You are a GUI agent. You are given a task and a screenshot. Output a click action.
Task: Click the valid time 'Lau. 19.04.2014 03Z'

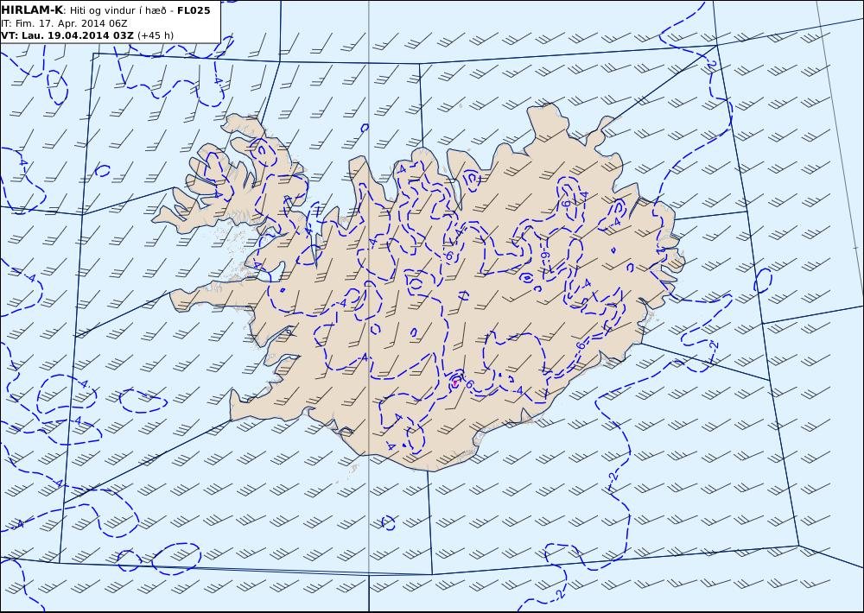click(x=78, y=35)
